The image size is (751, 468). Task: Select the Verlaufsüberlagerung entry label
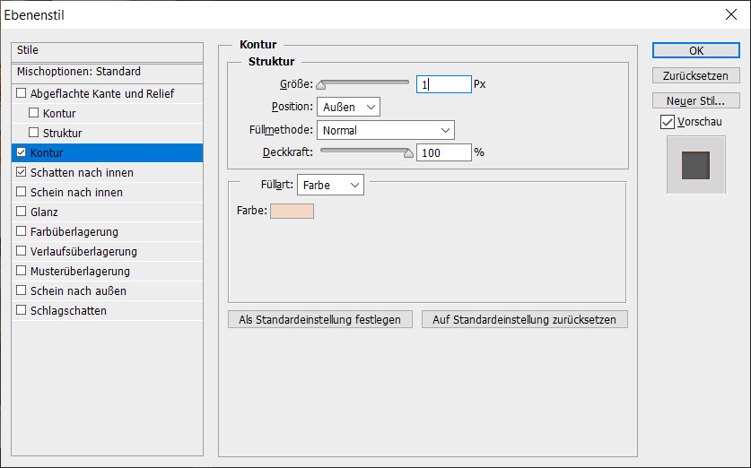point(83,251)
